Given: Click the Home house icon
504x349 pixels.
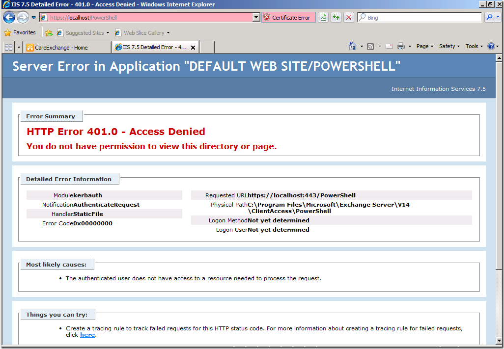Looking at the screenshot, I should point(353,46).
